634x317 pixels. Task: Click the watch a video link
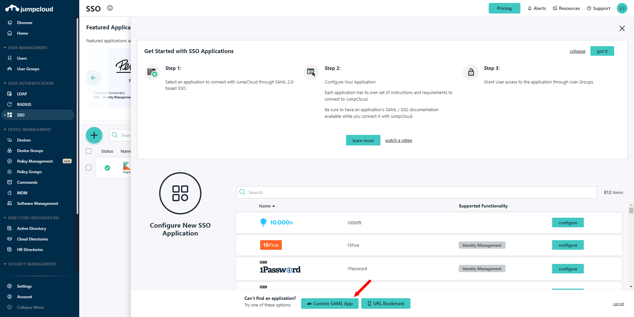click(x=398, y=141)
